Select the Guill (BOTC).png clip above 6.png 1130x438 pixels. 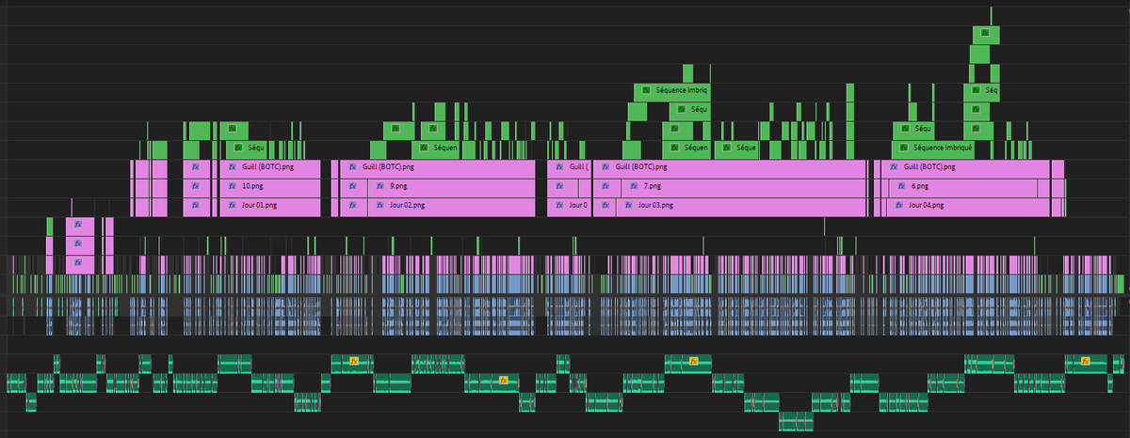coord(964,167)
